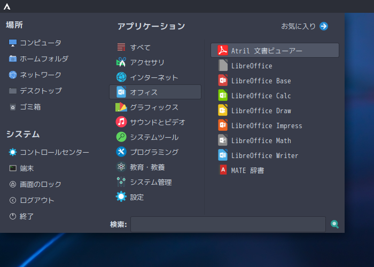This screenshot has height=267, width=374.
Task: Click the LibreOffice Calc label
Action: [261, 96]
